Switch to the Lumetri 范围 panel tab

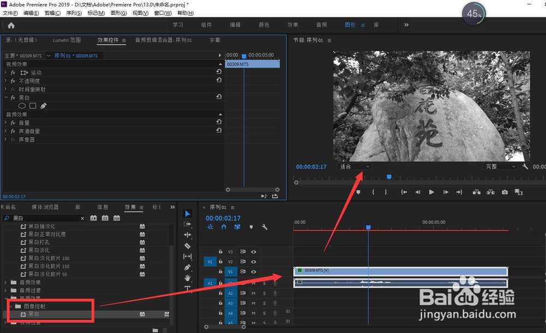pyautogui.click(x=67, y=40)
